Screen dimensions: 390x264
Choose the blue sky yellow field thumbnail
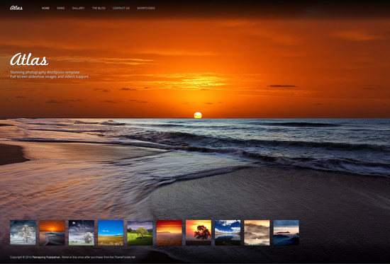[111, 233]
